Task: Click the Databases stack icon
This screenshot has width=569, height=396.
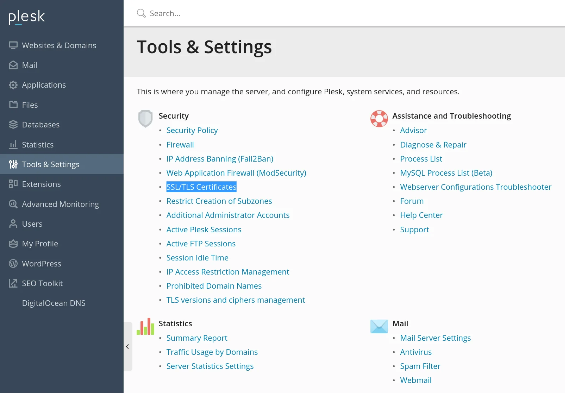Action: pyautogui.click(x=13, y=125)
